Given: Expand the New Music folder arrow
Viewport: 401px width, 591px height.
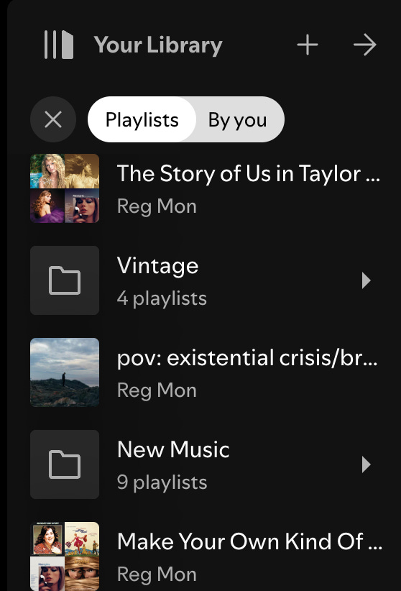Looking at the screenshot, I should pos(366,464).
